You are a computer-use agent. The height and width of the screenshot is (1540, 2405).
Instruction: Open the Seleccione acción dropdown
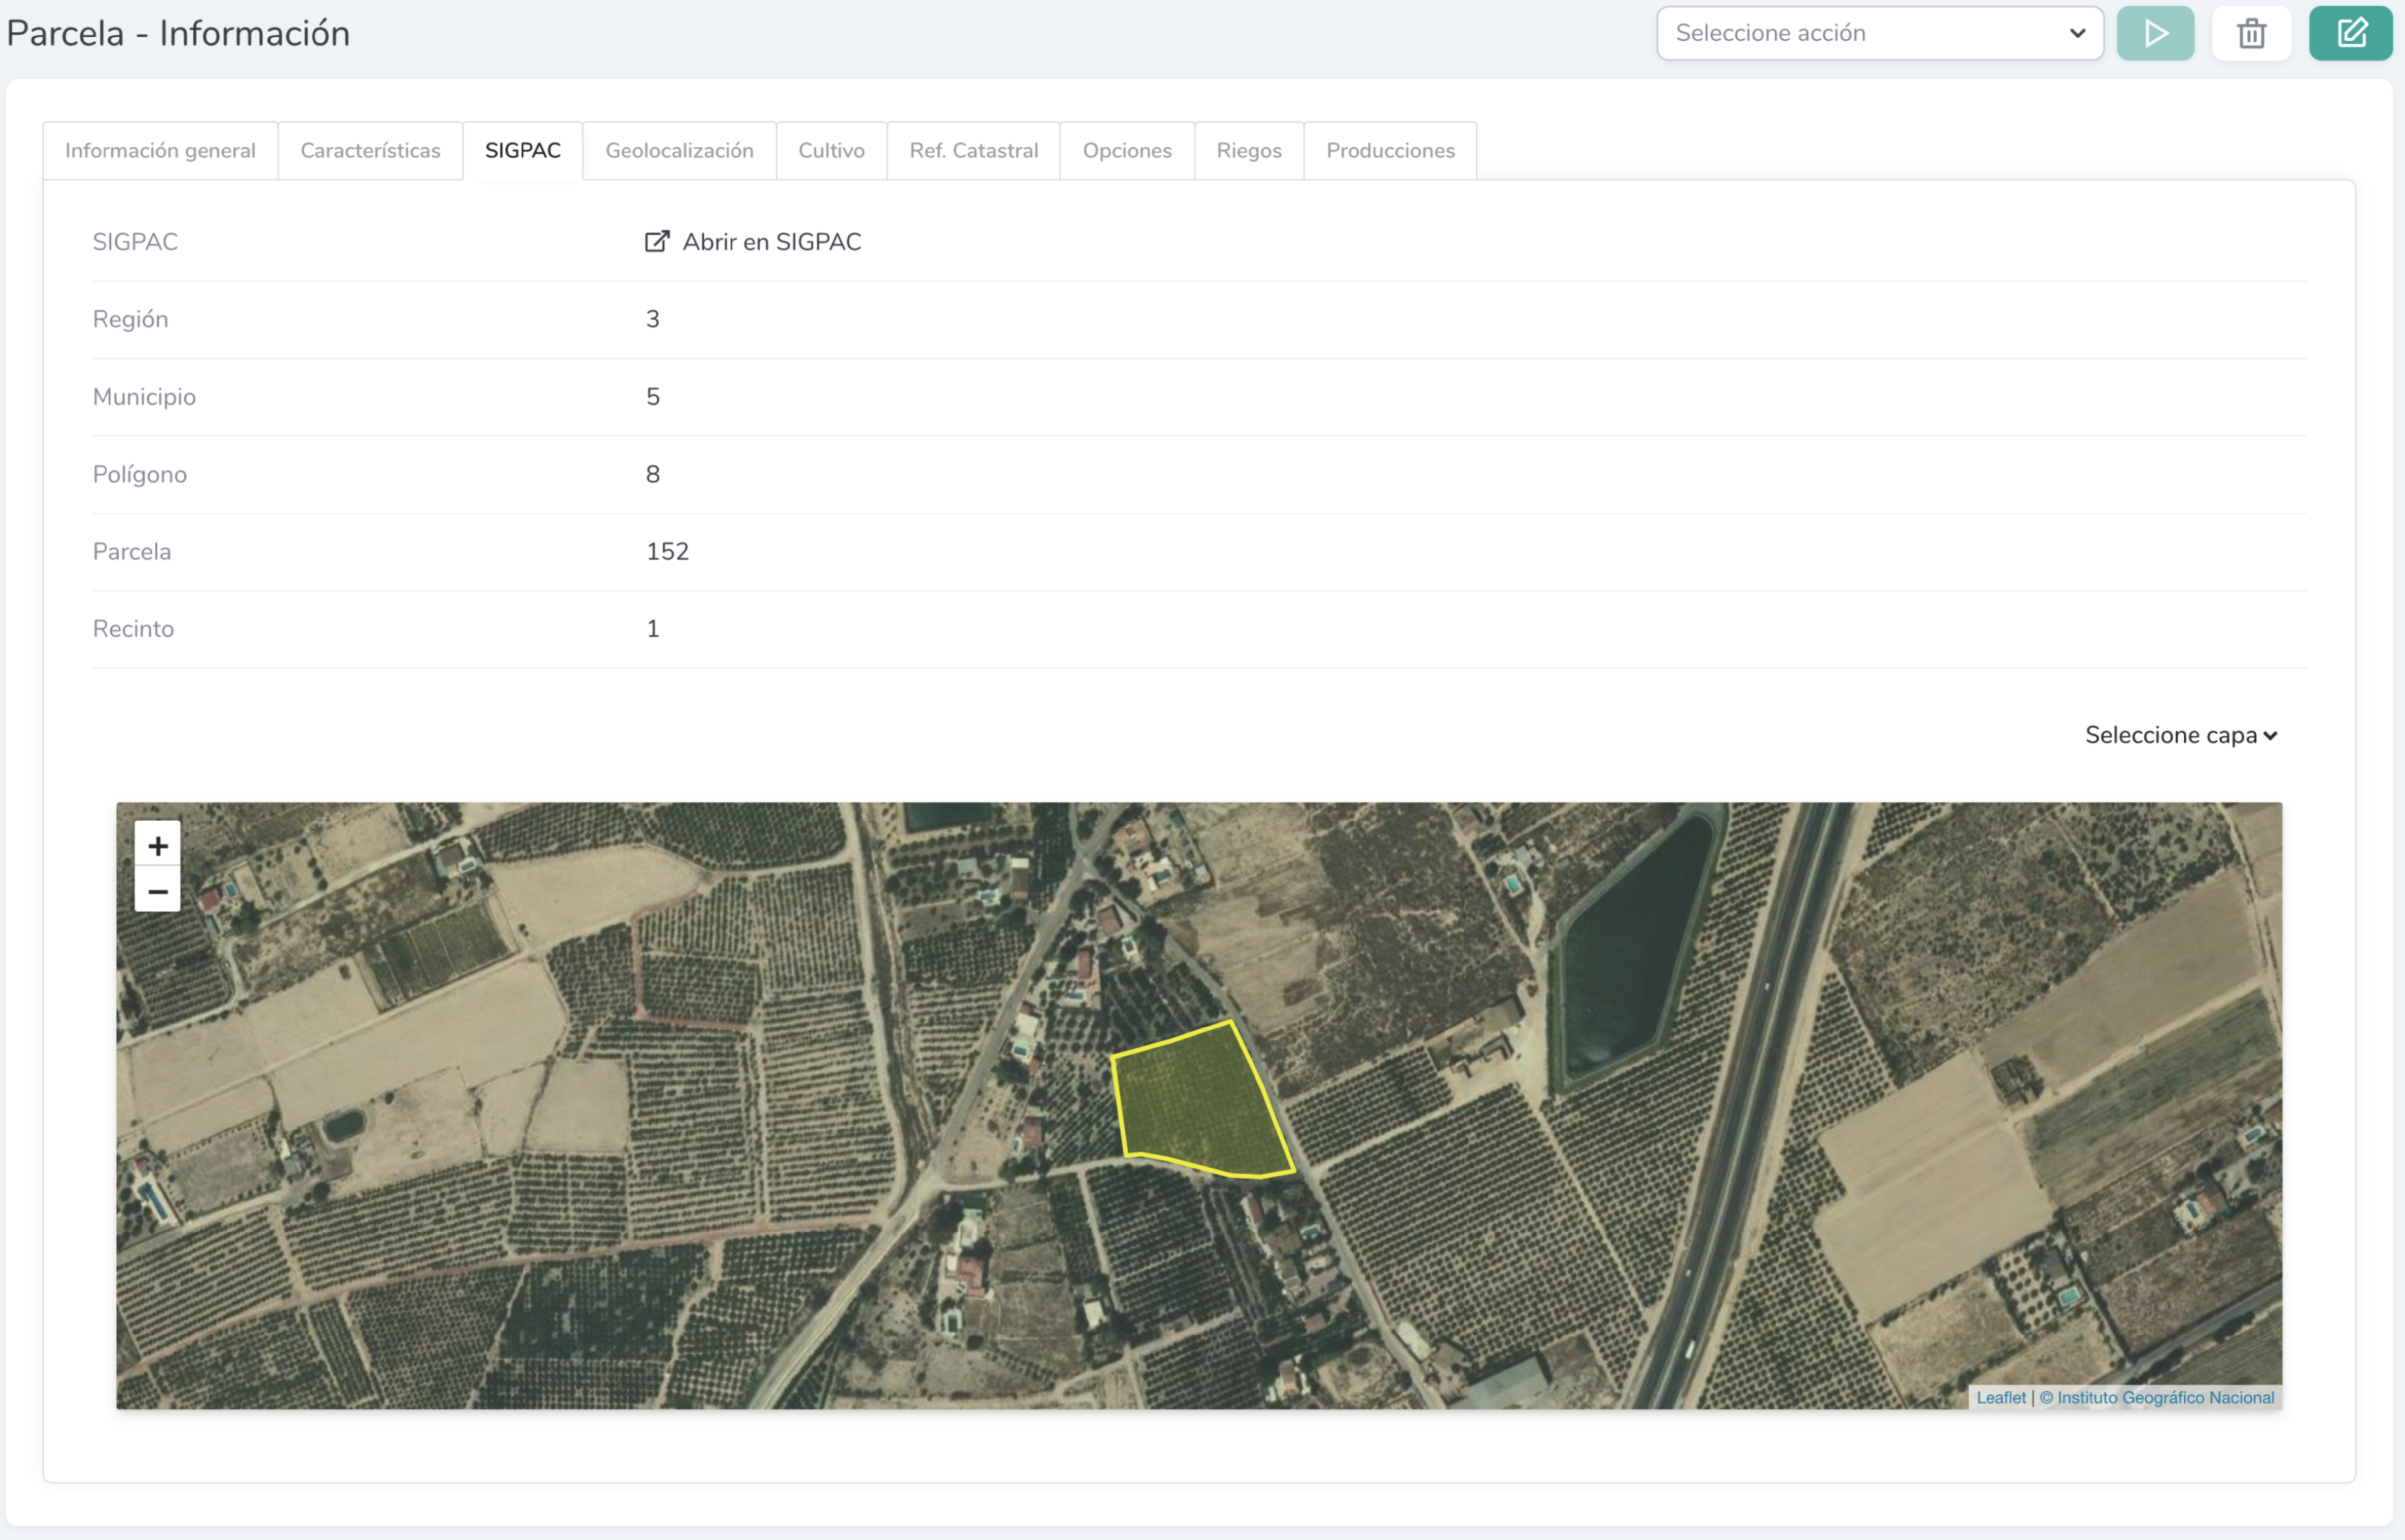(x=1880, y=33)
